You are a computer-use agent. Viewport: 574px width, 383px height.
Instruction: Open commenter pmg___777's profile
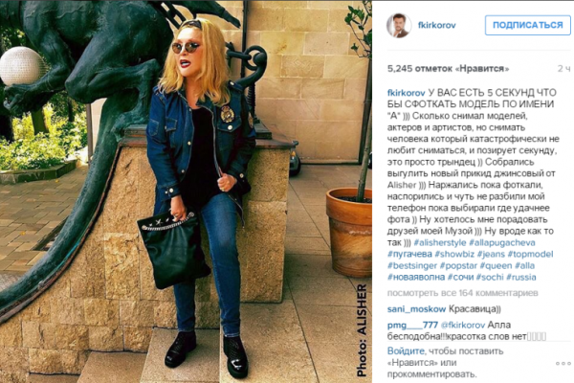click(412, 326)
